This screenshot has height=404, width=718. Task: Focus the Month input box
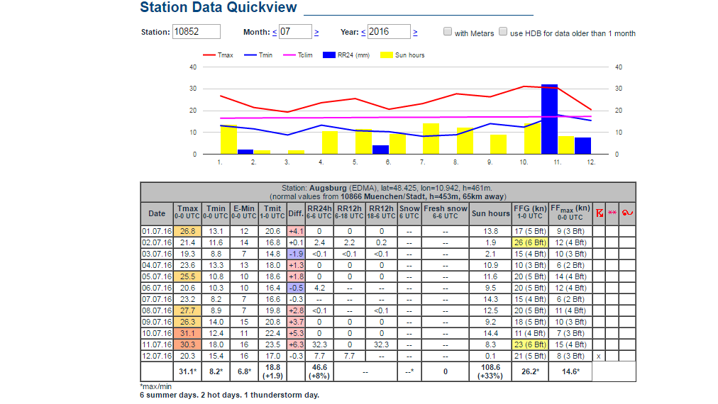pos(295,32)
